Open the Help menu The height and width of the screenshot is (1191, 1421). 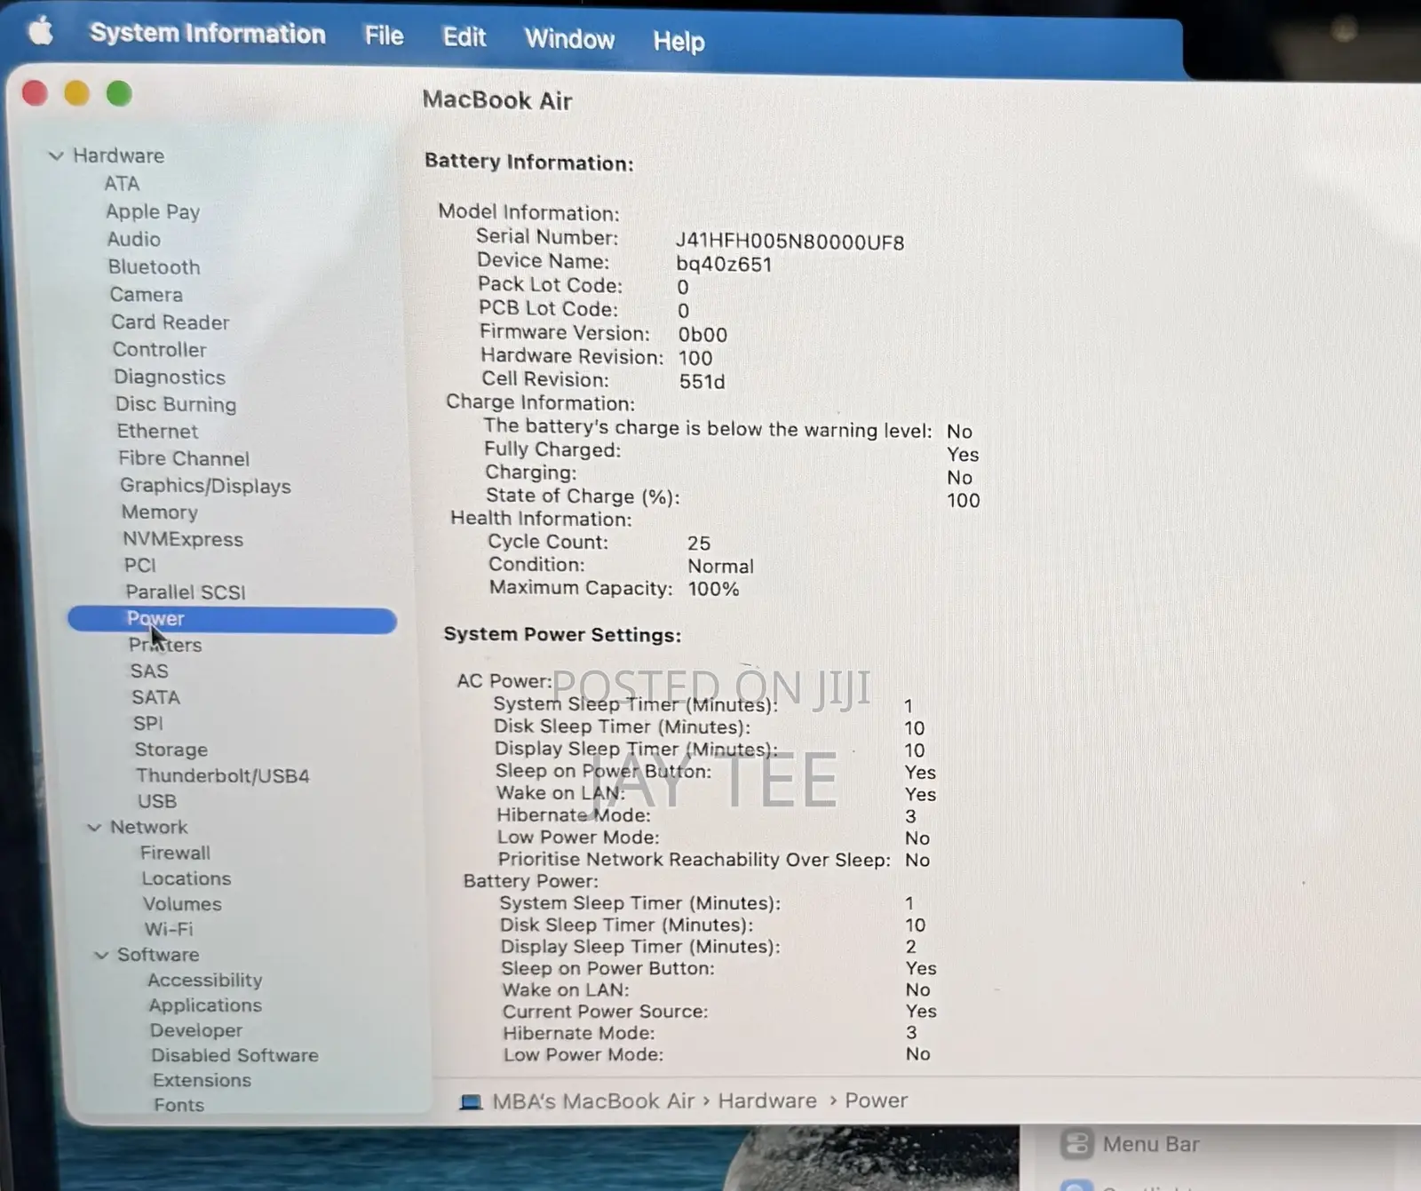point(679,41)
